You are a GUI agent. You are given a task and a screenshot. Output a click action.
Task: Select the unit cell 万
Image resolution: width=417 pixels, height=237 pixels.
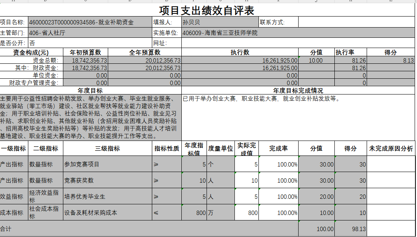[x=220, y=212]
